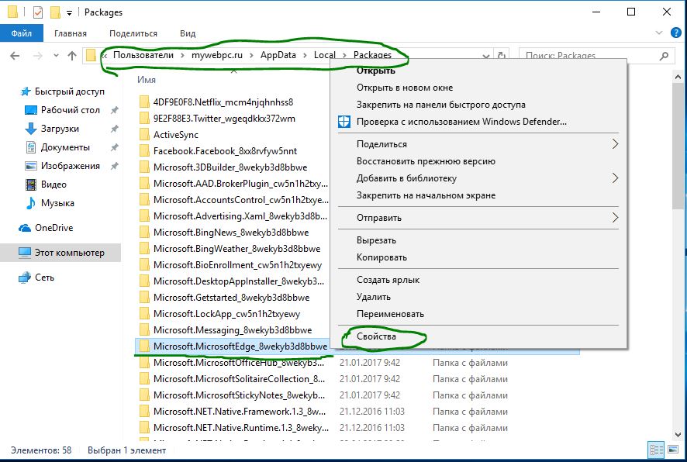Expand the ribbon chevron
This screenshot has width=687, height=462.
pyautogui.click(x=659, y=33)
